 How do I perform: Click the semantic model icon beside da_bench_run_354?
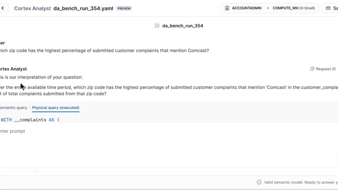pos(157,26)
